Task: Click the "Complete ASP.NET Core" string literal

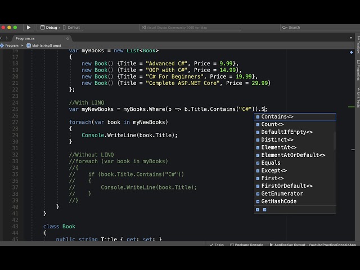Action: [183, 83]
